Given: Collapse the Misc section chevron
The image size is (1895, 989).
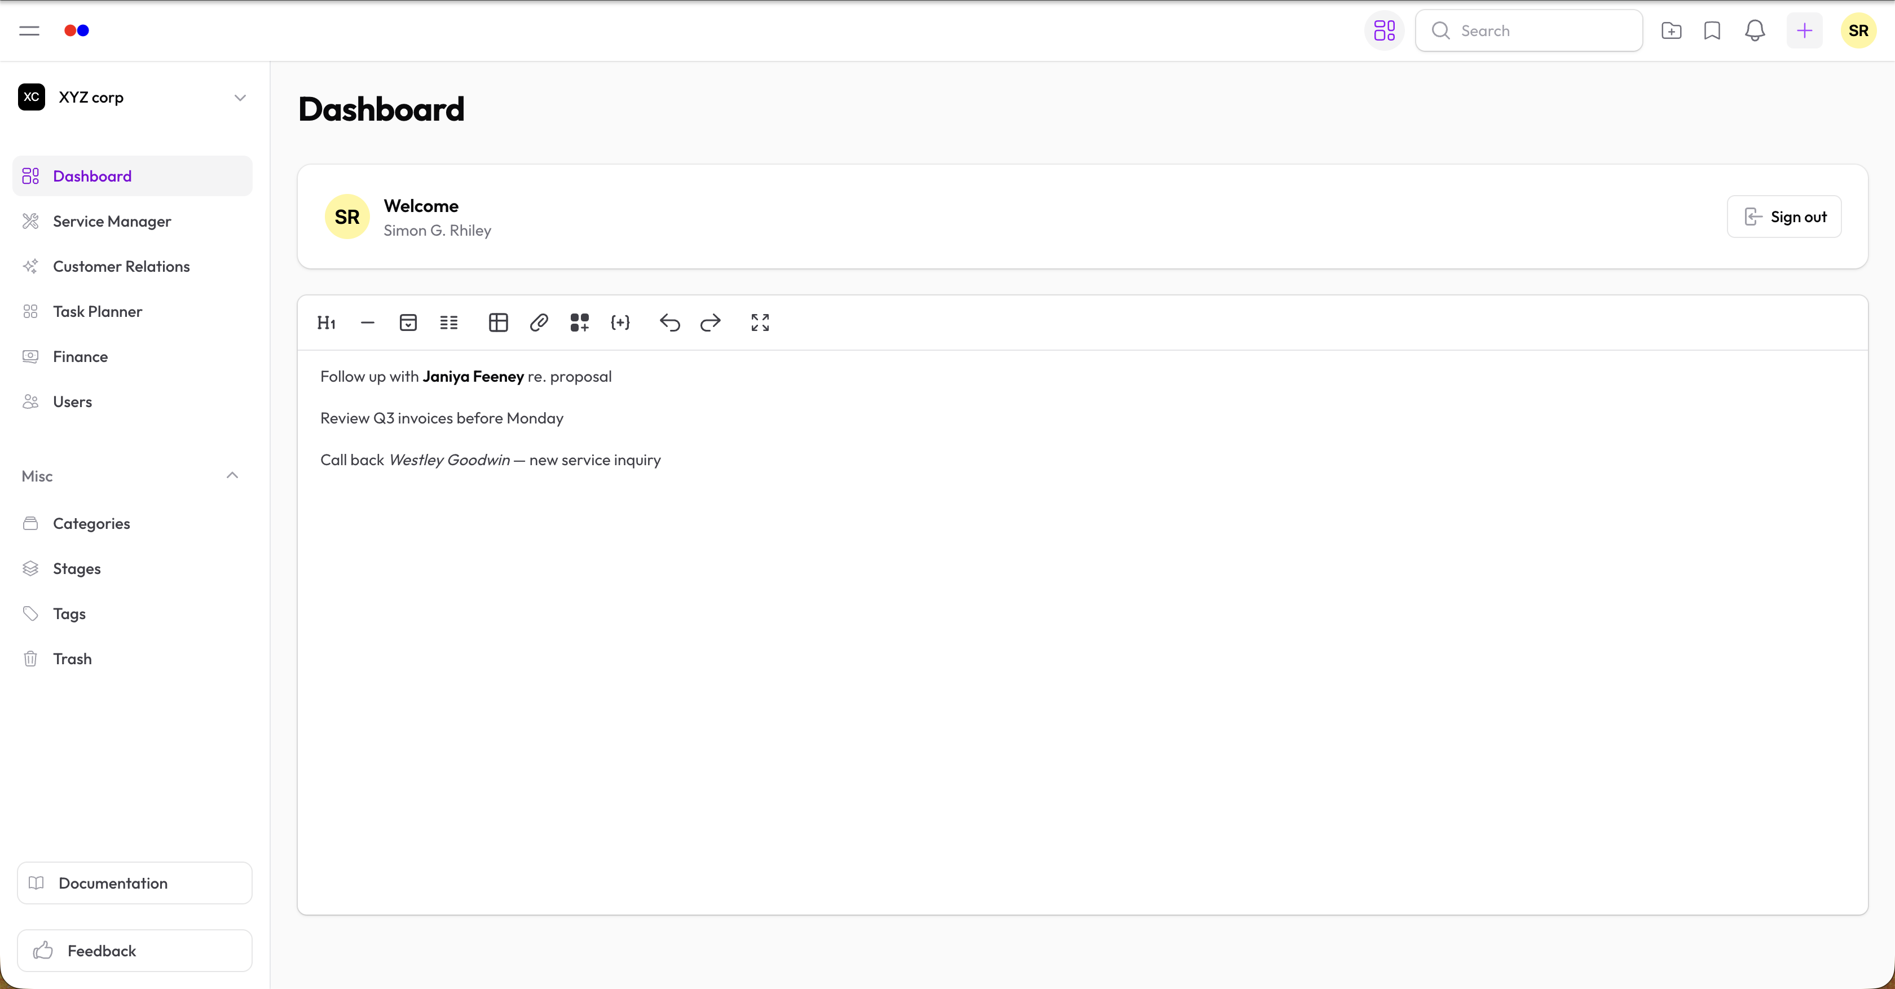Looking at the screenshot, I should pos(232,476).
